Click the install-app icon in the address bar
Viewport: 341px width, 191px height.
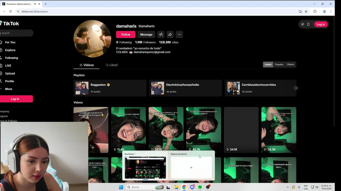pos(300,11)
